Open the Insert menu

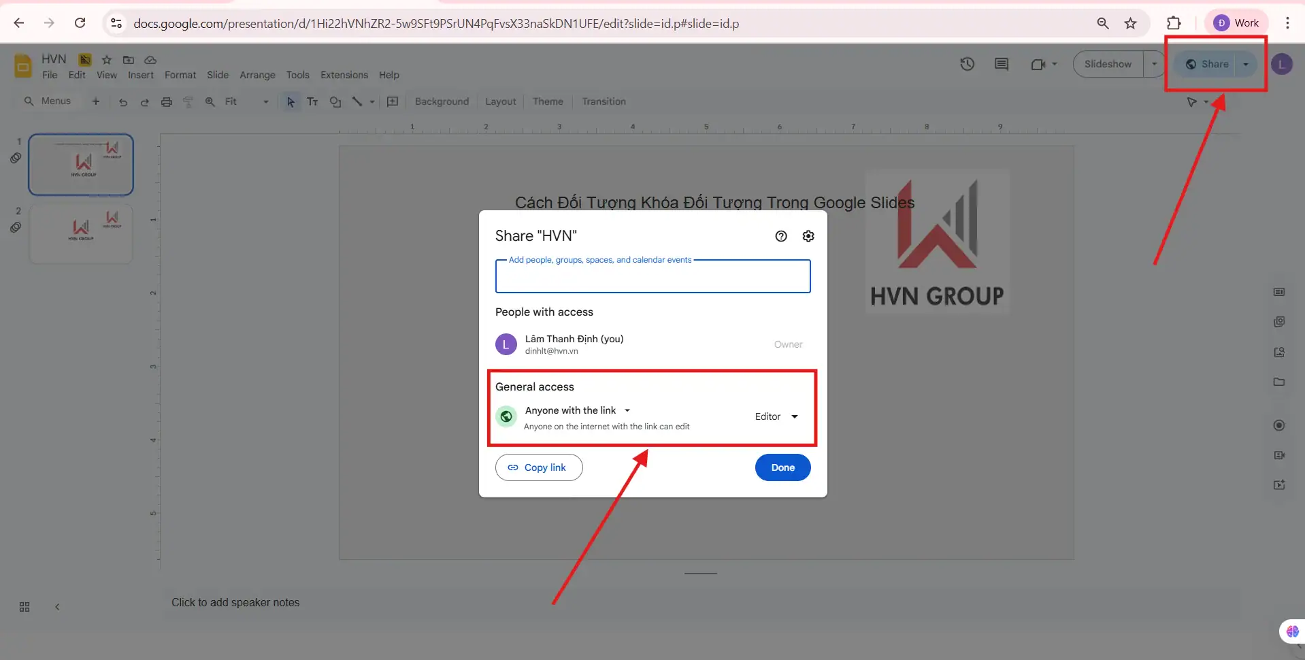[x=141, y=75]
